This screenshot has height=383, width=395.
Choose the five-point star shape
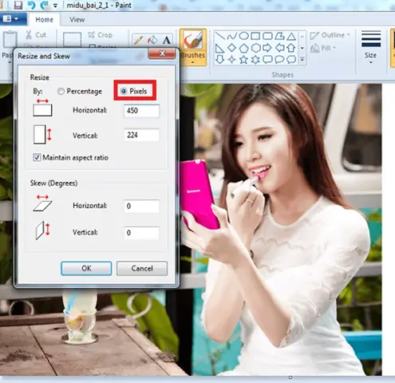(x=243, y=60)
